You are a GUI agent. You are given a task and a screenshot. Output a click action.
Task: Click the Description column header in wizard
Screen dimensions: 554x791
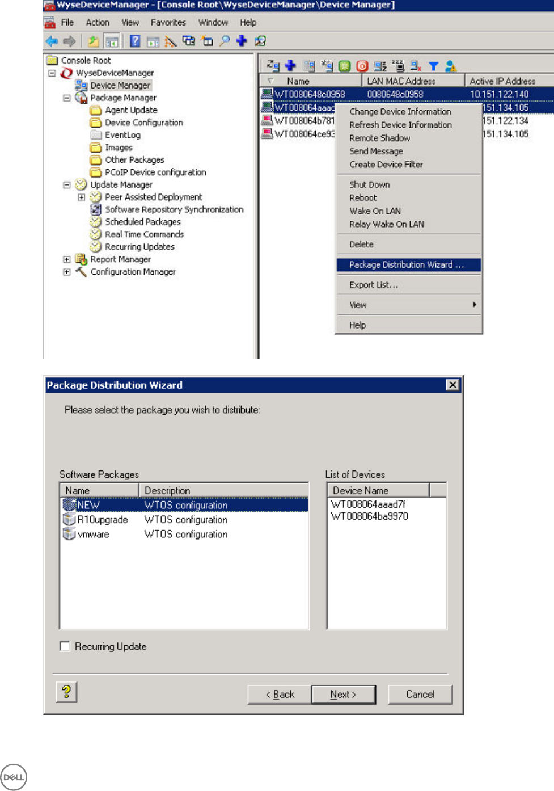click(x=224, y=490)
